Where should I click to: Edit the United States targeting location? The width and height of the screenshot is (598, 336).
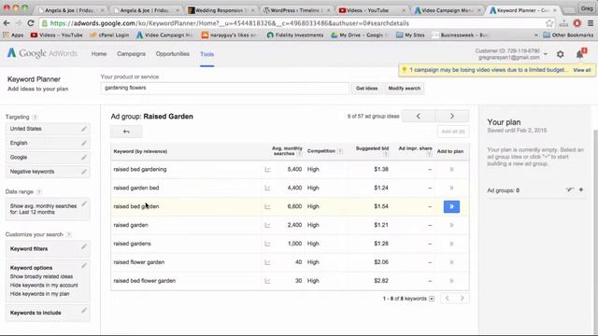(84, 129)
